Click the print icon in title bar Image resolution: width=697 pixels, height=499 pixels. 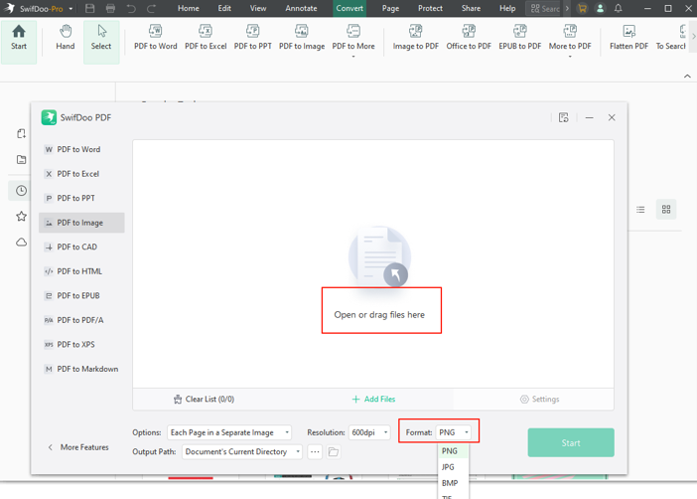tap(110, 8)
